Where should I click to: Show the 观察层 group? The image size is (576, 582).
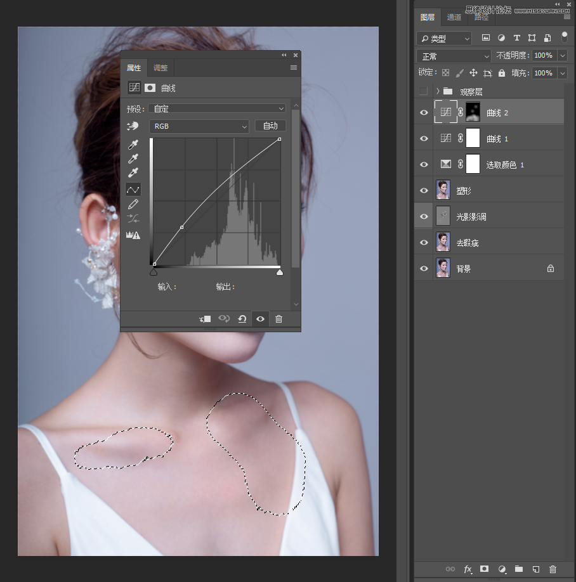[x=423, y=91]
